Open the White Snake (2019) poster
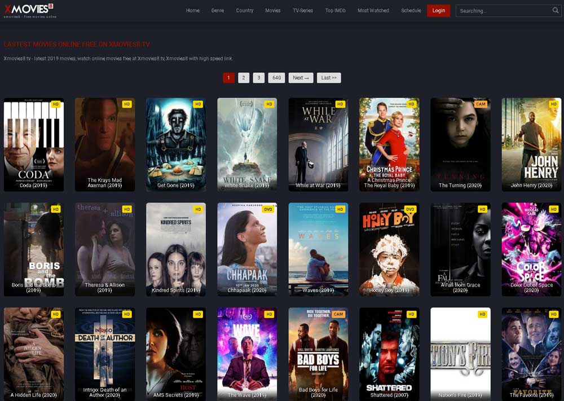 tap(247, 144)
